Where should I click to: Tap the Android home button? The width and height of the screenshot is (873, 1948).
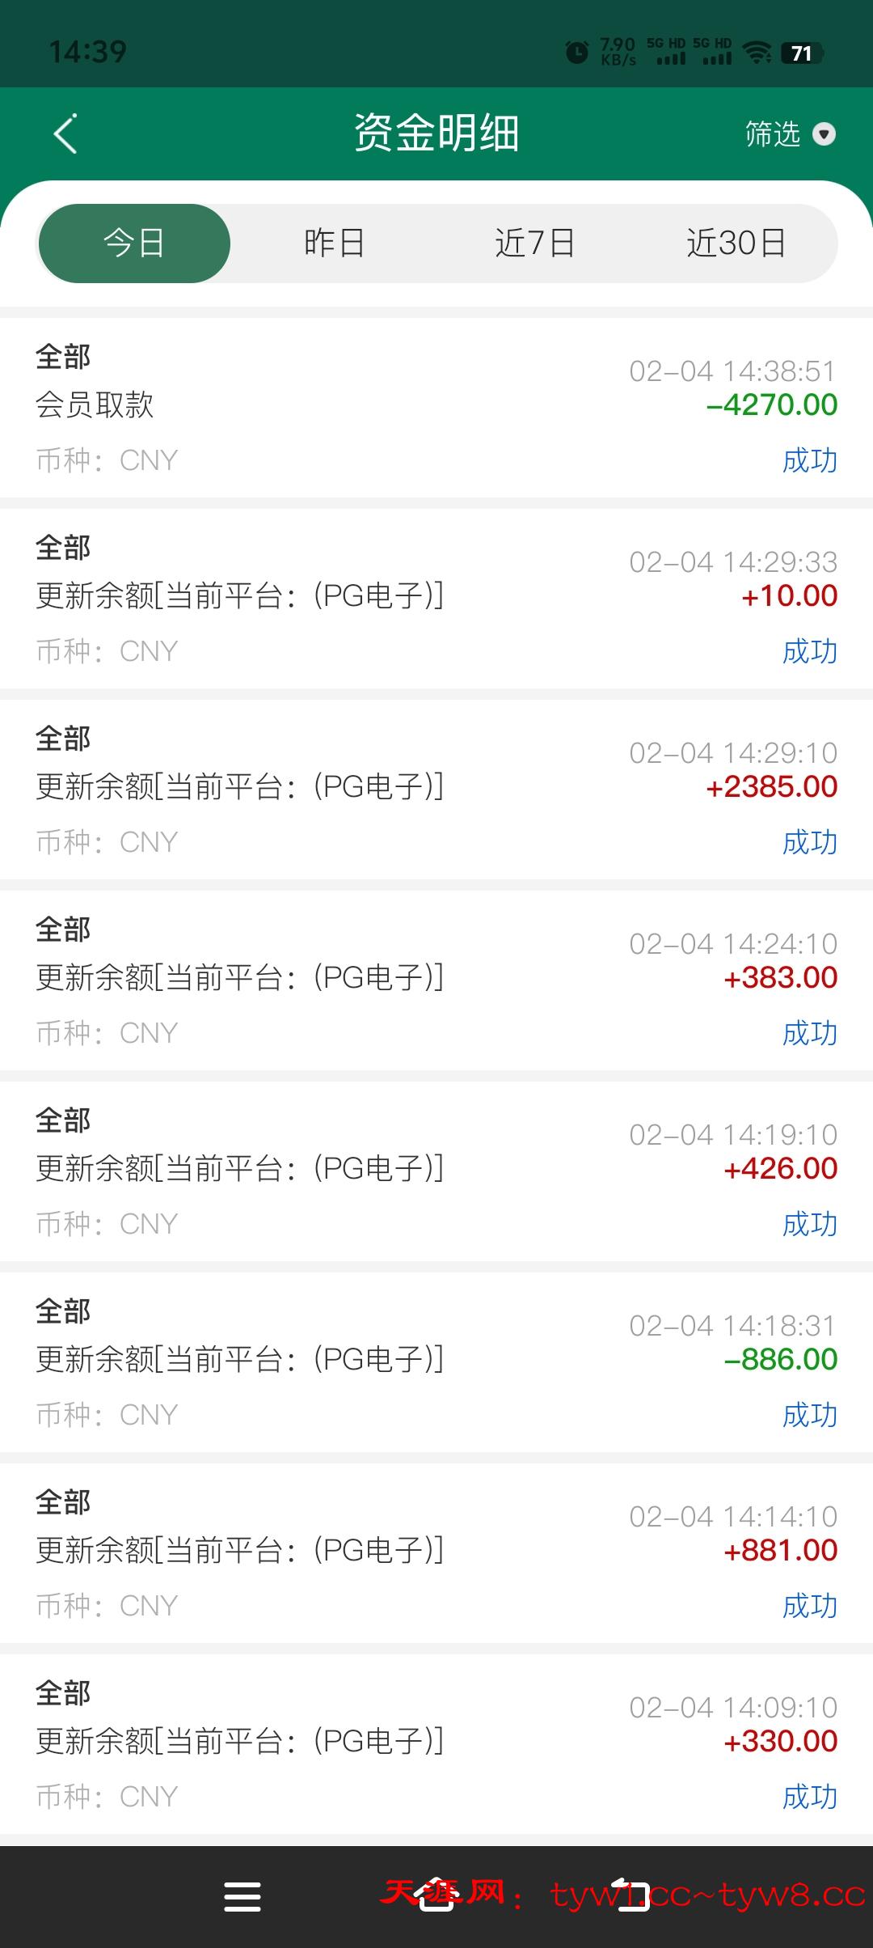[x=436, y=1895]
